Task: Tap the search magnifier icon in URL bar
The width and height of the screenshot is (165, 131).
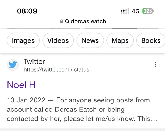Action: point(68,21)
